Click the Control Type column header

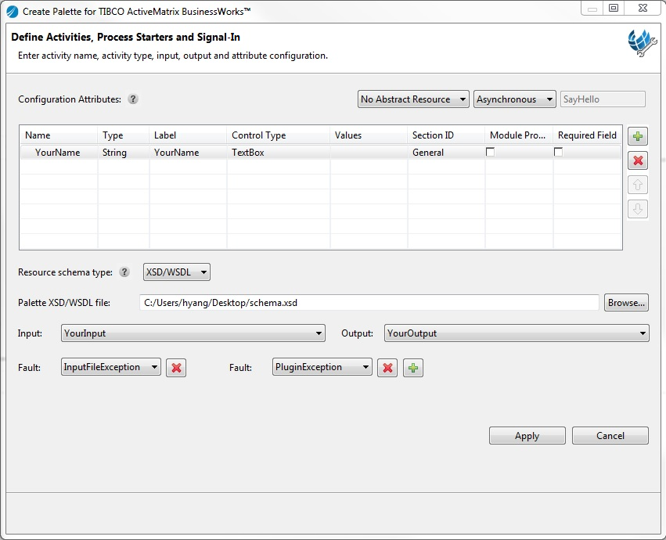[x=279, y=135]
